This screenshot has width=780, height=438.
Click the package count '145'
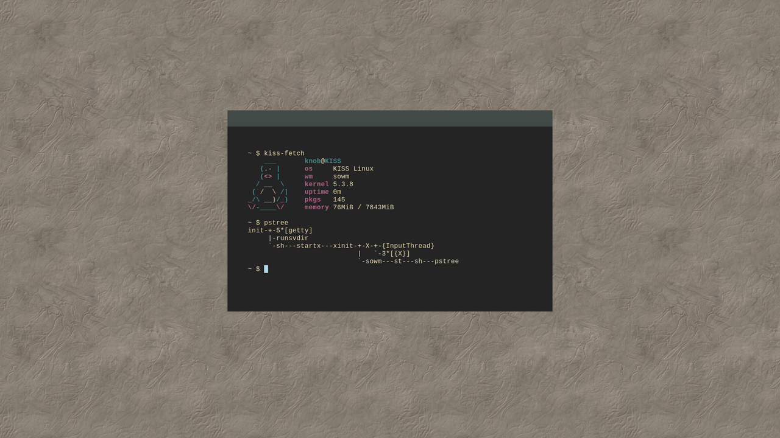[x=339, y=200]
